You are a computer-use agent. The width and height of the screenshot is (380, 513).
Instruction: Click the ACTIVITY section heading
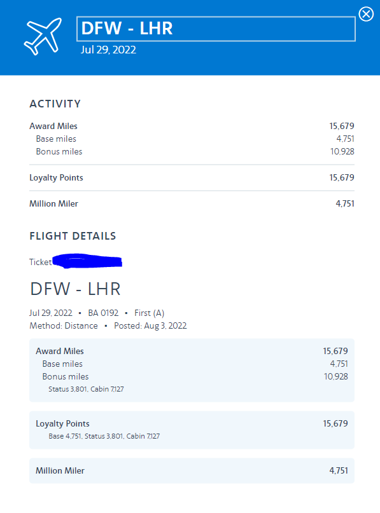(x=55, y=104)
